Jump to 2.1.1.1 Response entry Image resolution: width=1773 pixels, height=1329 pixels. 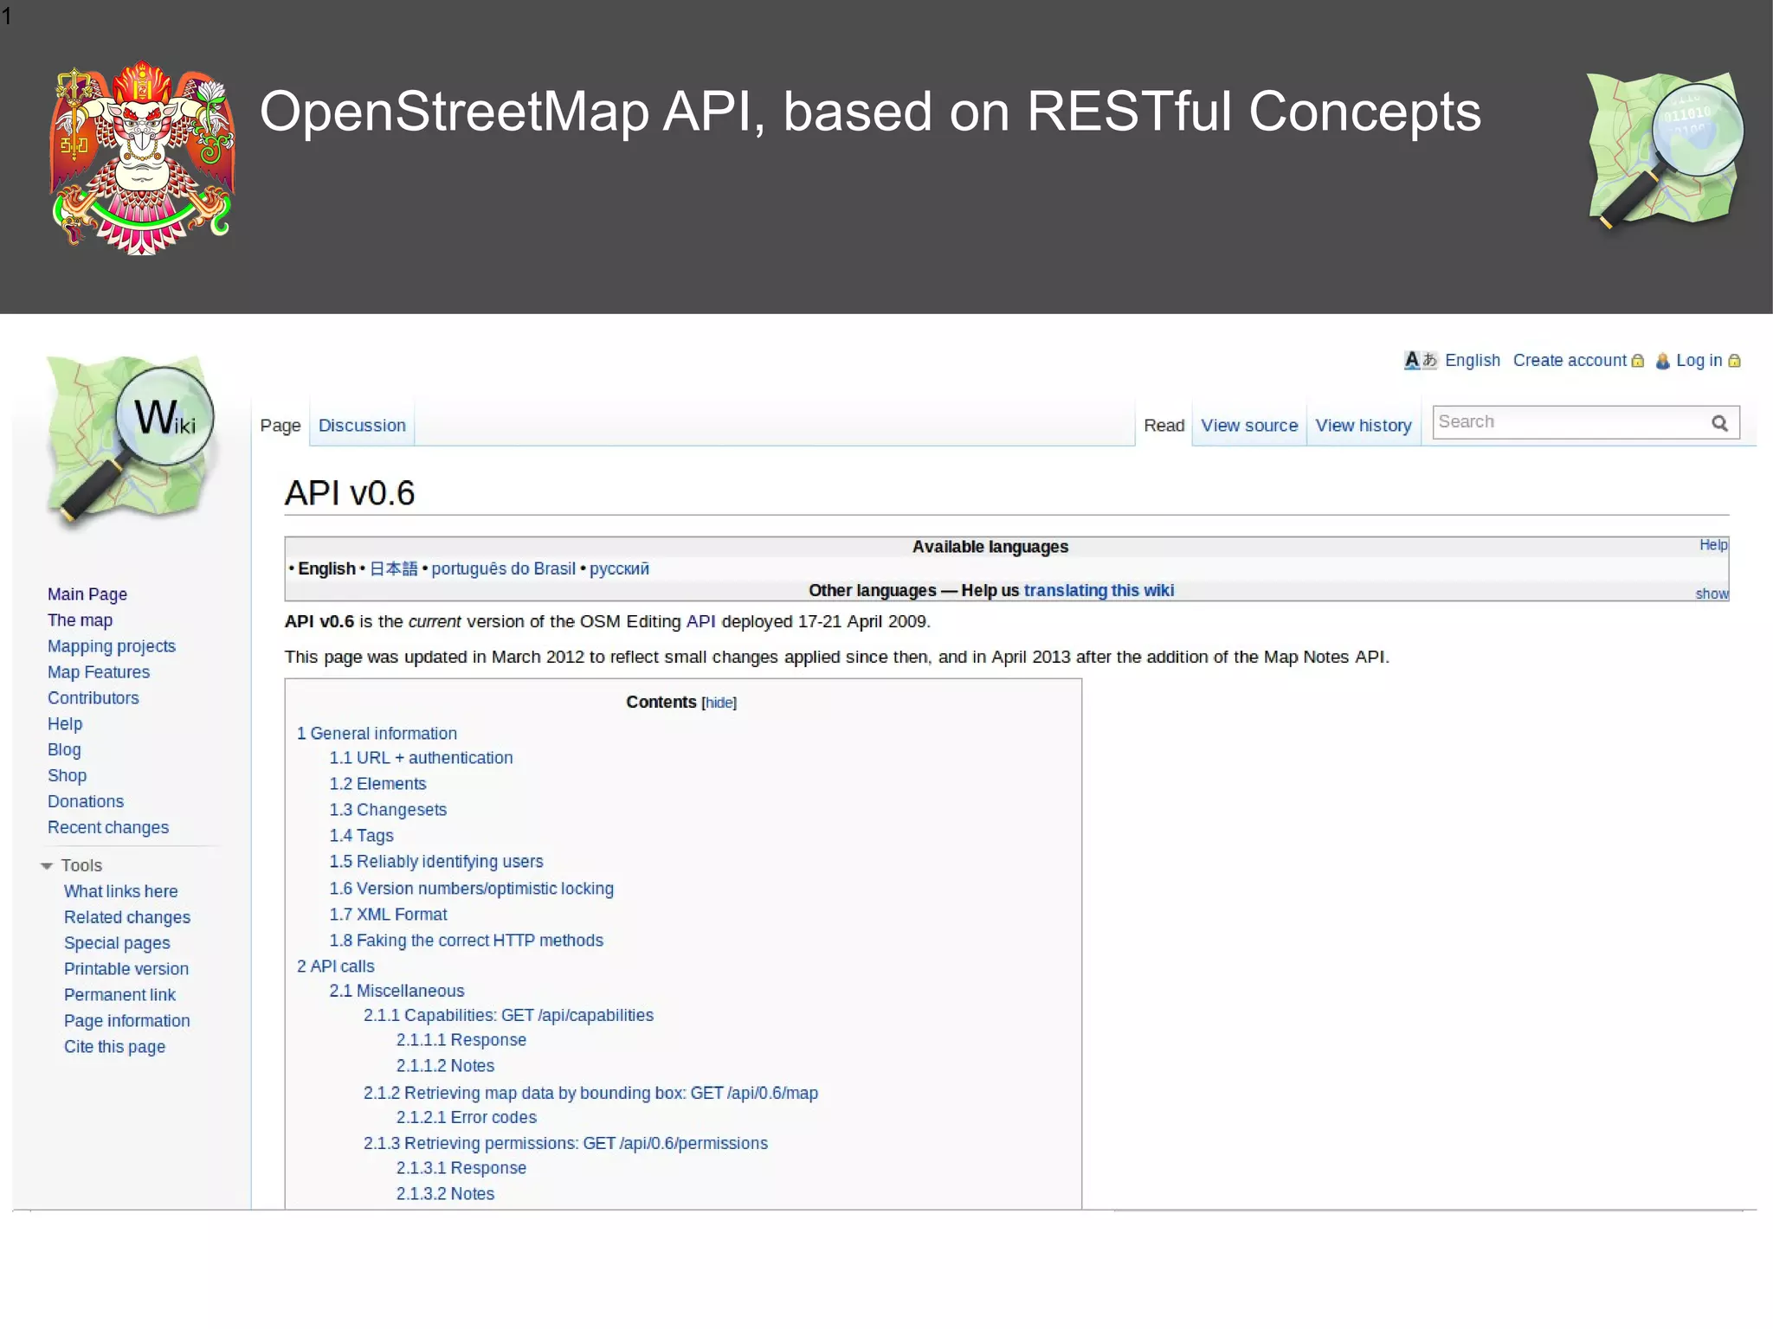click(461, 1040)
